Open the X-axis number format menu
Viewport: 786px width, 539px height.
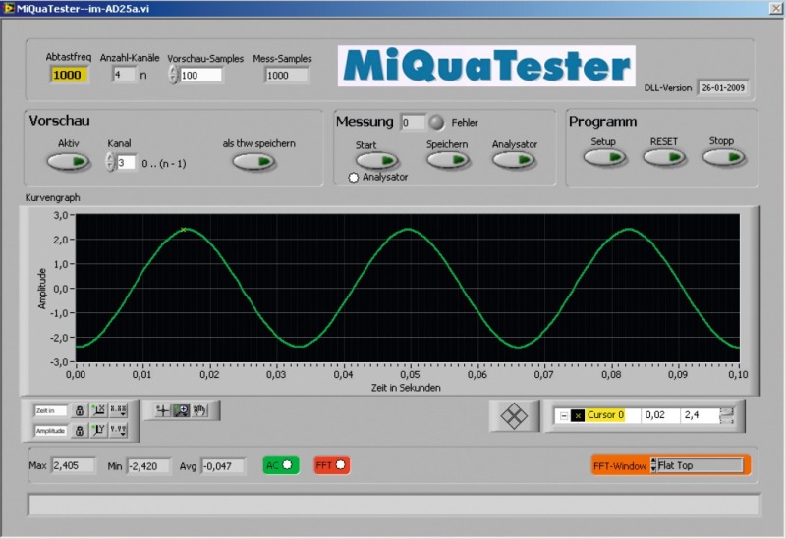pos(118,411)
